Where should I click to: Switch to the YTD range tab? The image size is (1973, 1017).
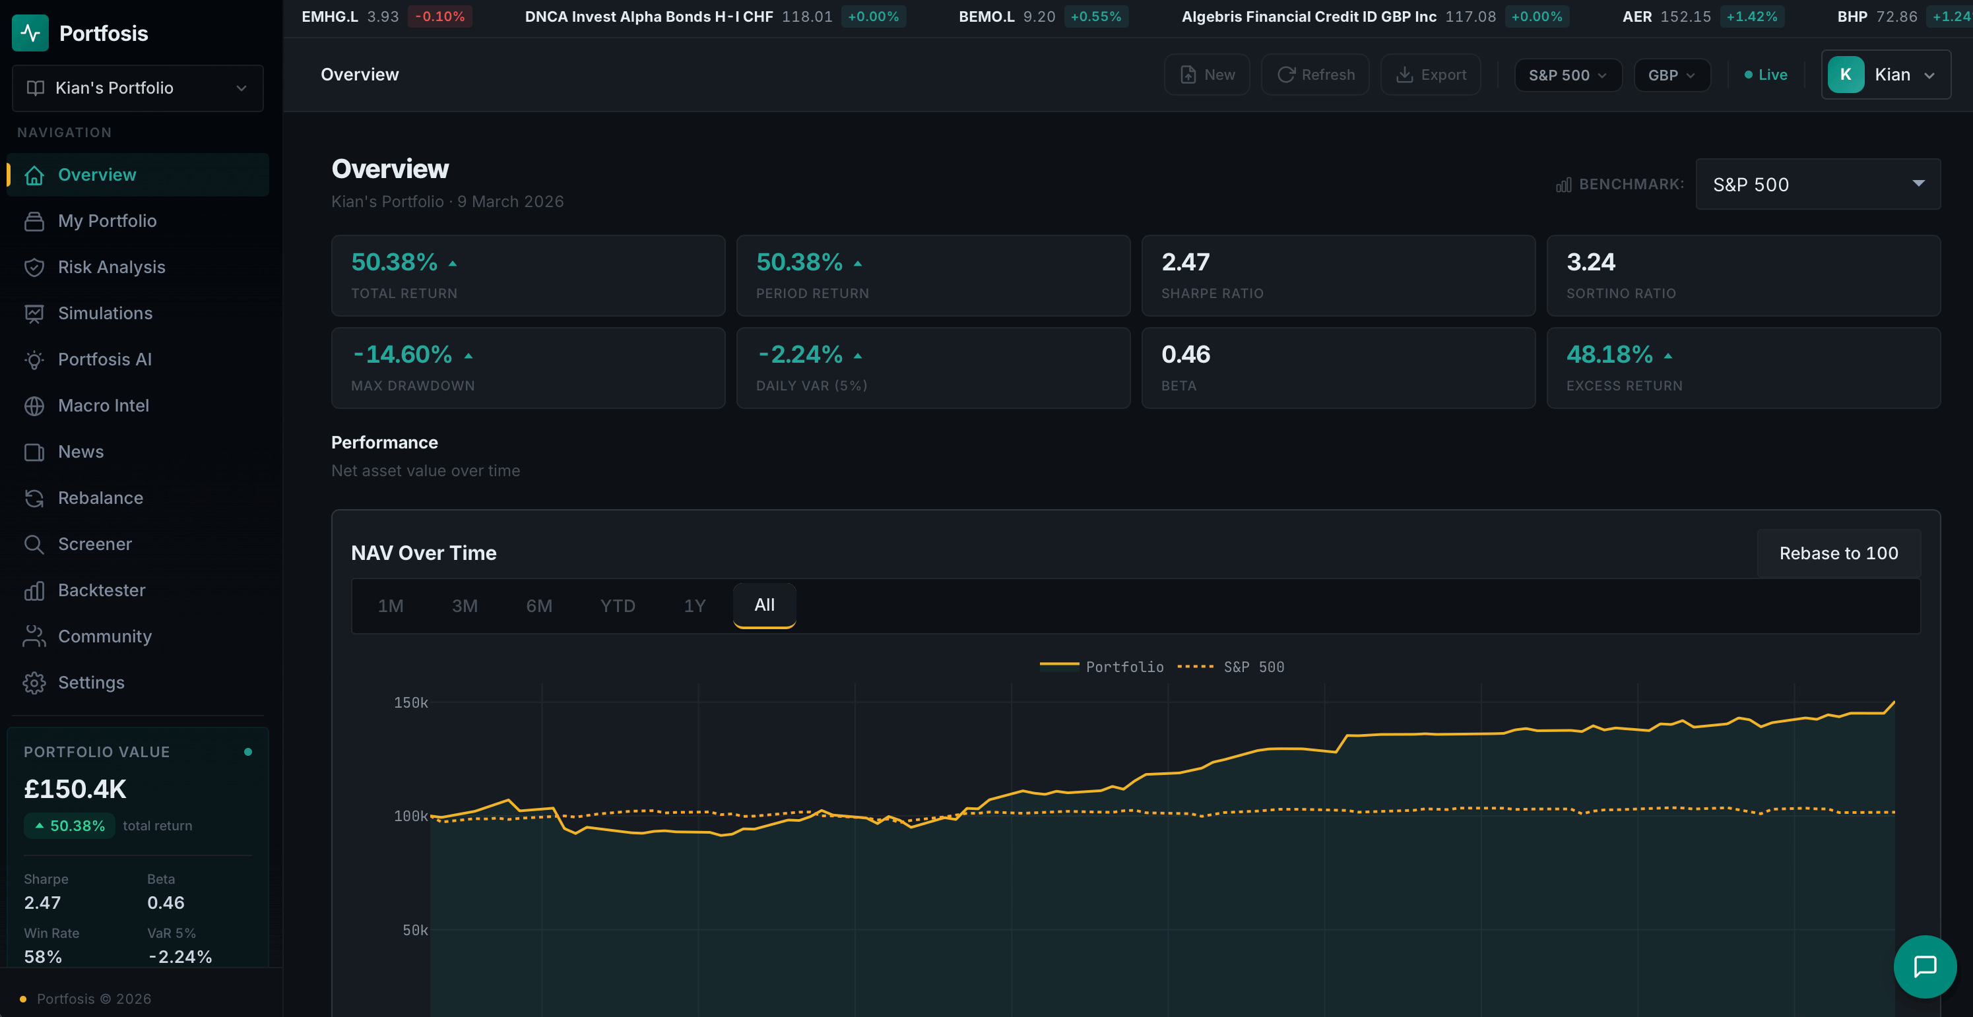618,605
